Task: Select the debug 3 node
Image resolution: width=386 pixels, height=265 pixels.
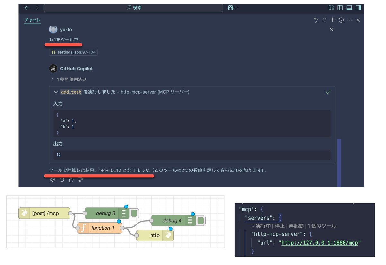Action: point(107,213)
